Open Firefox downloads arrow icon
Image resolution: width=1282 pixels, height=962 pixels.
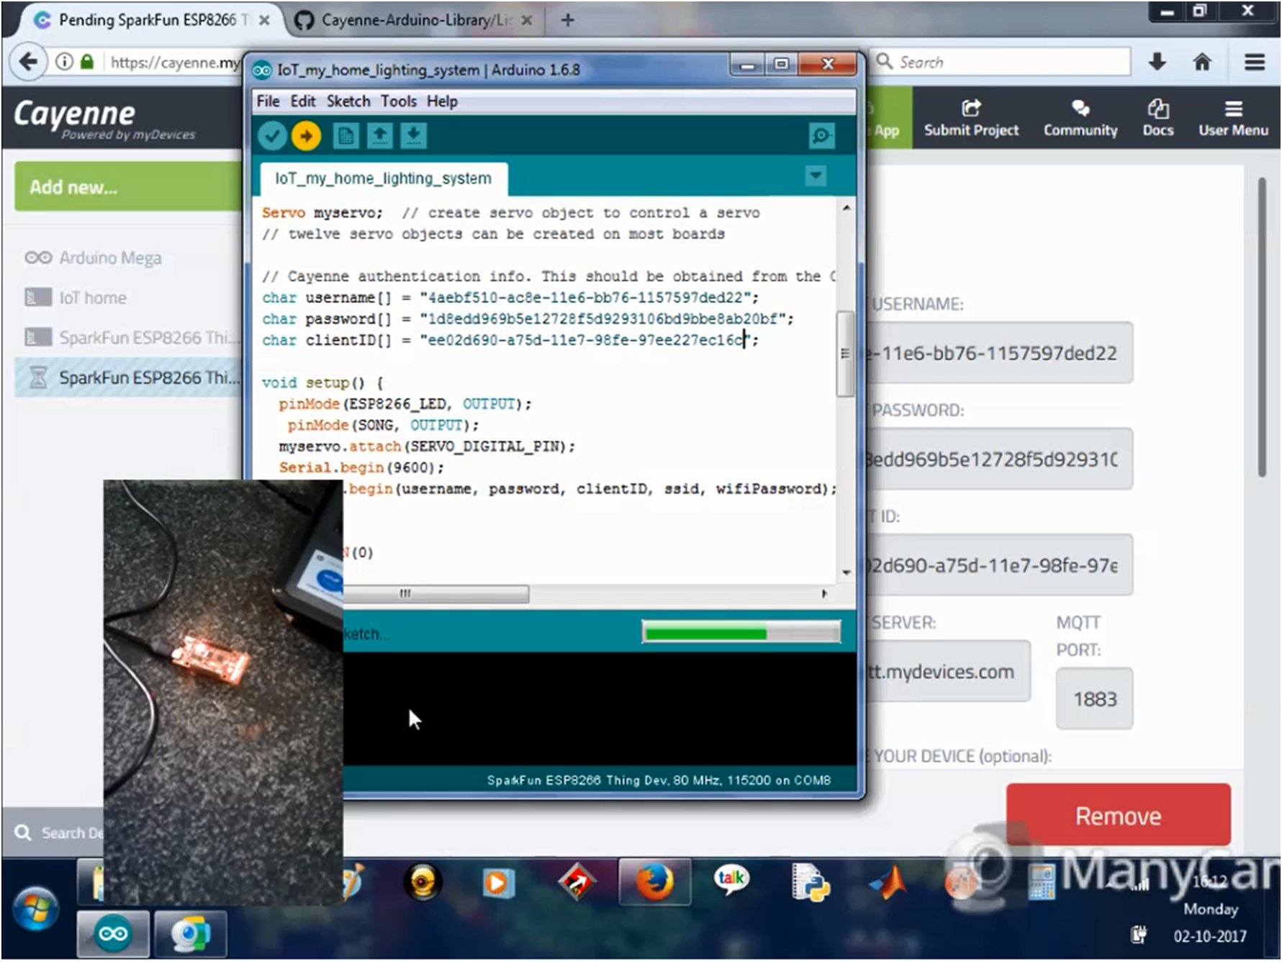1157,62
